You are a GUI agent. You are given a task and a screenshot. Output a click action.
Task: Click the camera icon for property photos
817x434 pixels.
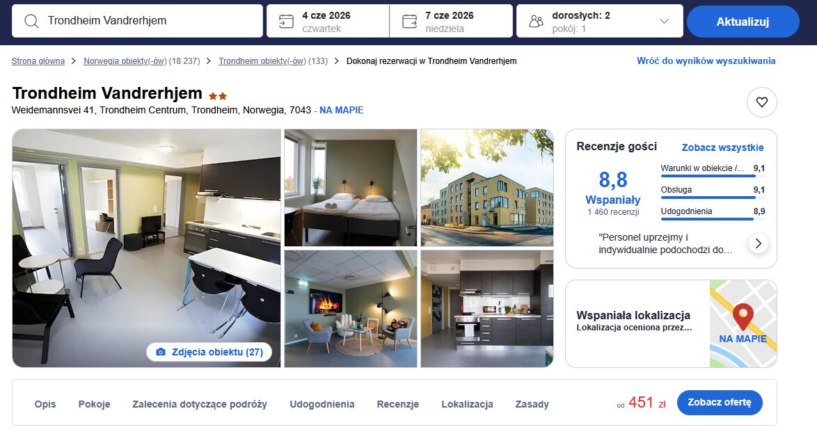click(161, 352)
